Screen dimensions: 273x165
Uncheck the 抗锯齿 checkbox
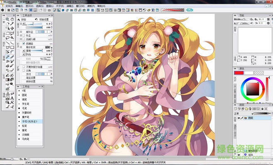pos(24,43)
